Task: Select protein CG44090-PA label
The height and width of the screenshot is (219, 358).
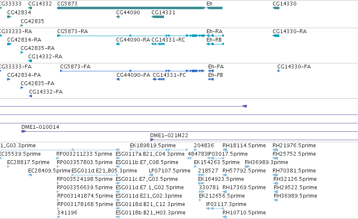Action: [x=133, y=75]
